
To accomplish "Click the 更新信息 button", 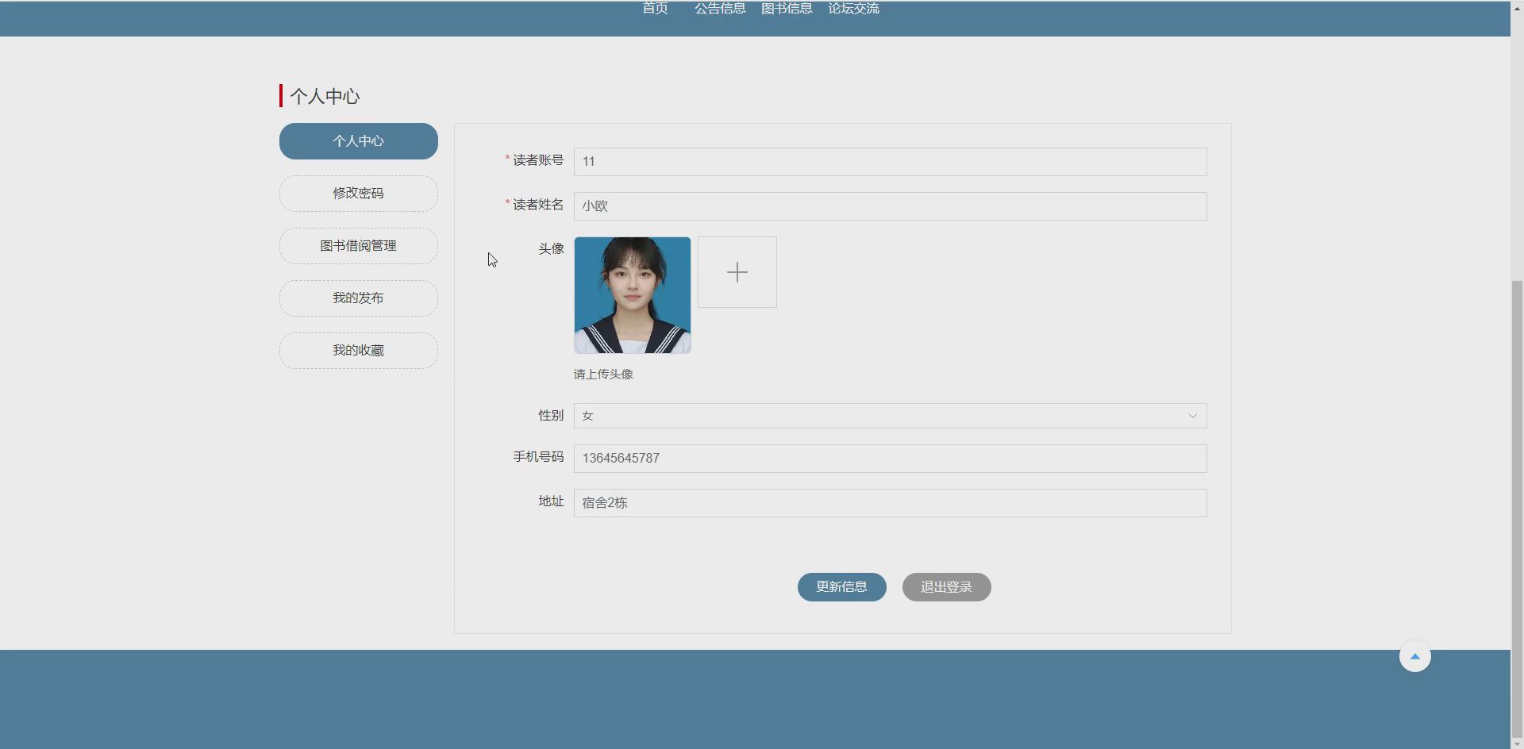I will point(841,587).
